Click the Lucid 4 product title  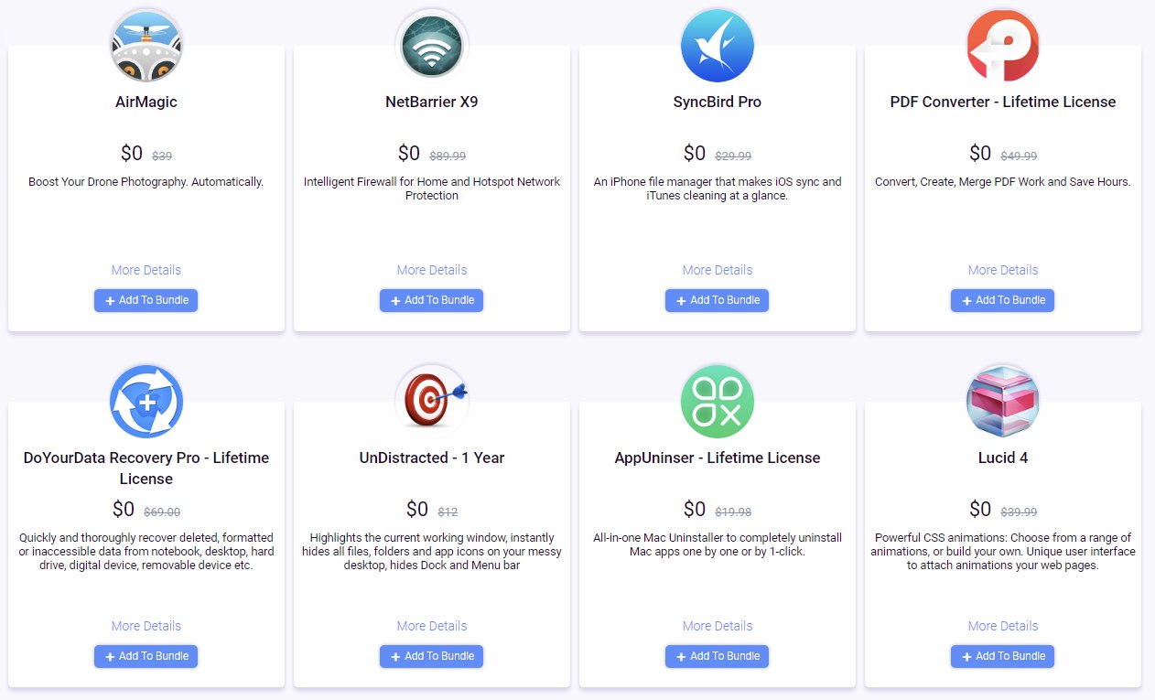pos(1003,458)
